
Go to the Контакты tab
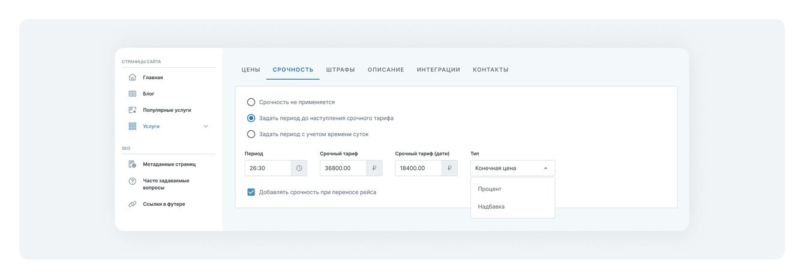491,70
